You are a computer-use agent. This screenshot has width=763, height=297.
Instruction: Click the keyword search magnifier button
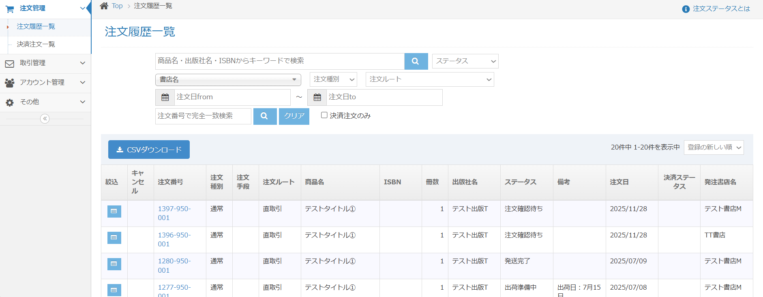416,61
